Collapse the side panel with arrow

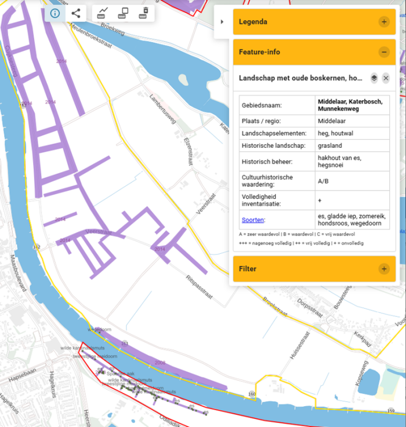(222, 22)
